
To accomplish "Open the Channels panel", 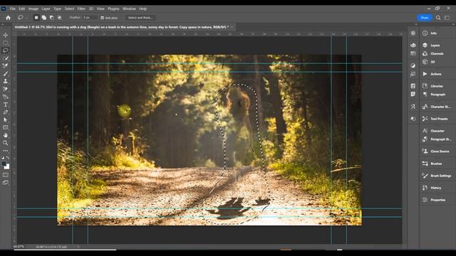I will click(x=437, y=54).
